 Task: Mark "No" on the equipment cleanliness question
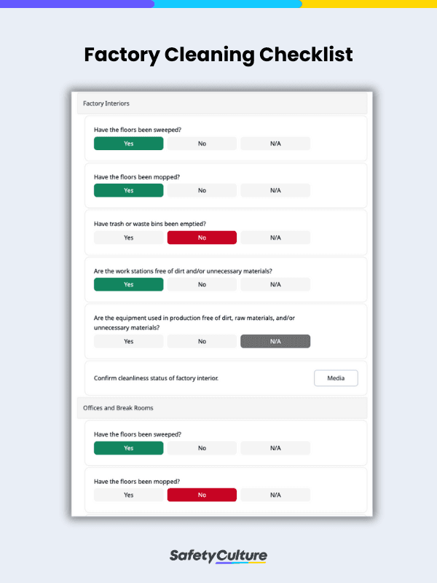(x=201, y=341)
